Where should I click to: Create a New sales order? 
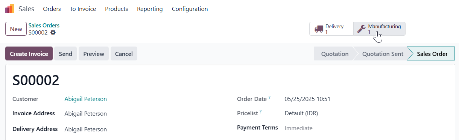click(16, 29)
